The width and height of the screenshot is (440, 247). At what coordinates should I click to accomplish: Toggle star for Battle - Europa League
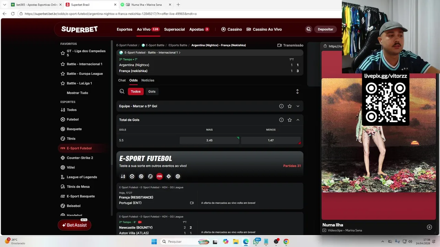pyautogui.click(x=63, y=74)
